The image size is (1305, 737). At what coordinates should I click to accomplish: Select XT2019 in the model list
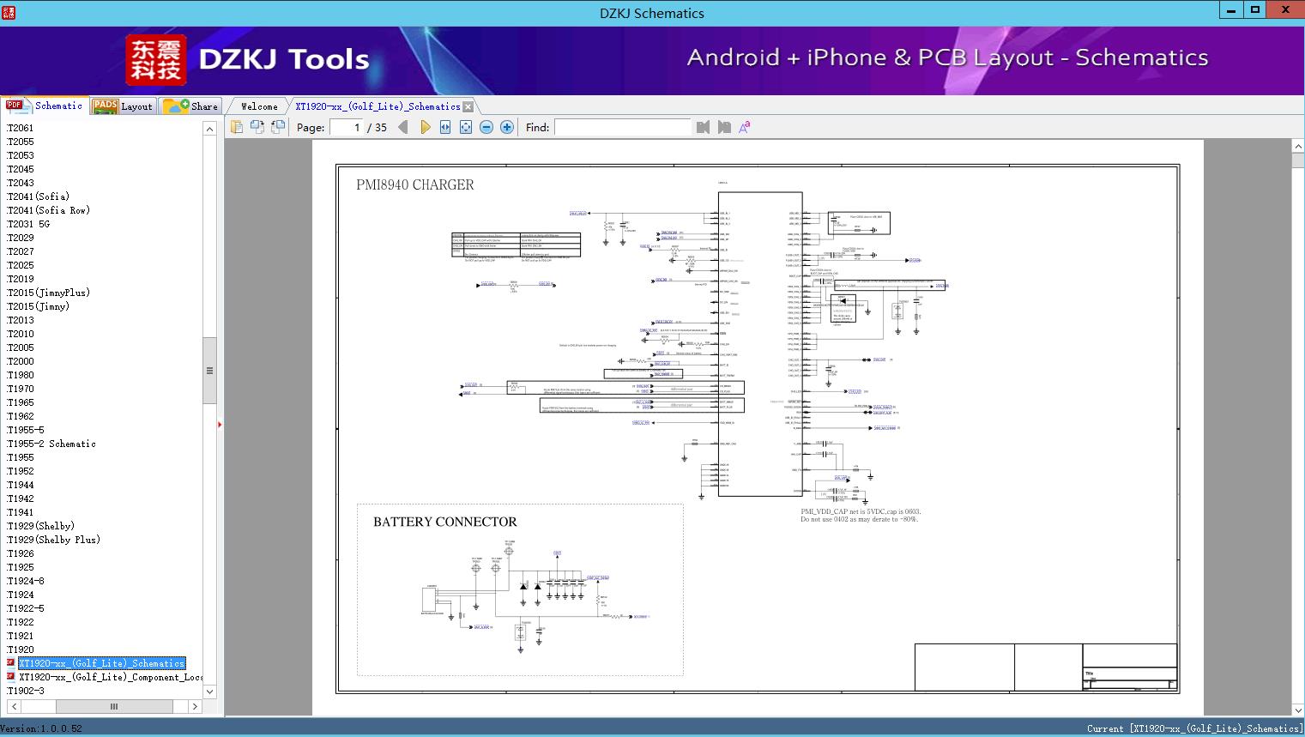coord(21,279)
